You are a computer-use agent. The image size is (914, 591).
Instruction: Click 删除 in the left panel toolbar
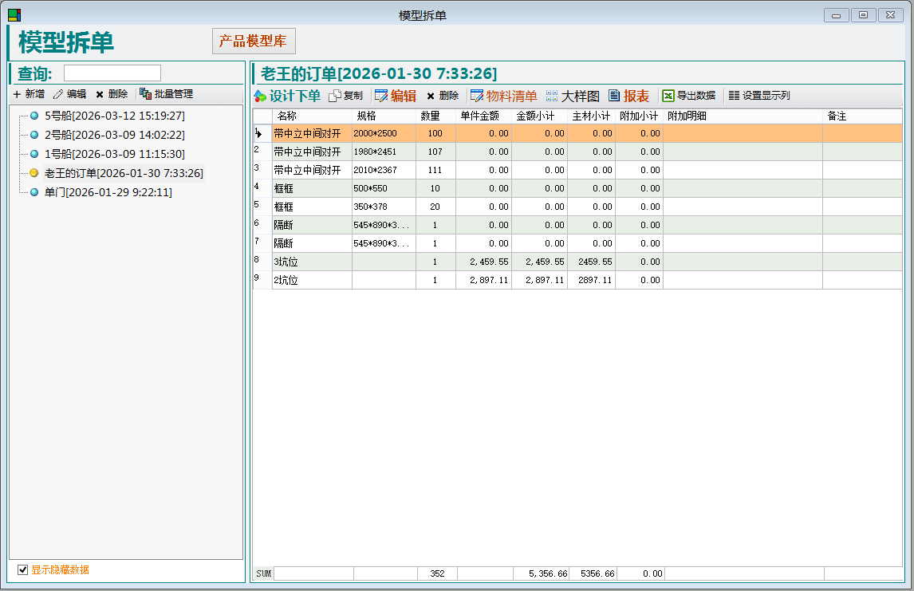tap(111, 94)
